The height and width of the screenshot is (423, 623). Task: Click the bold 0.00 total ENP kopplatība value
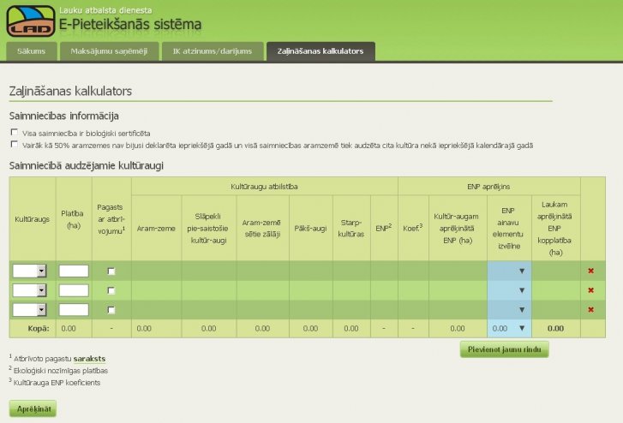point(555,329)
